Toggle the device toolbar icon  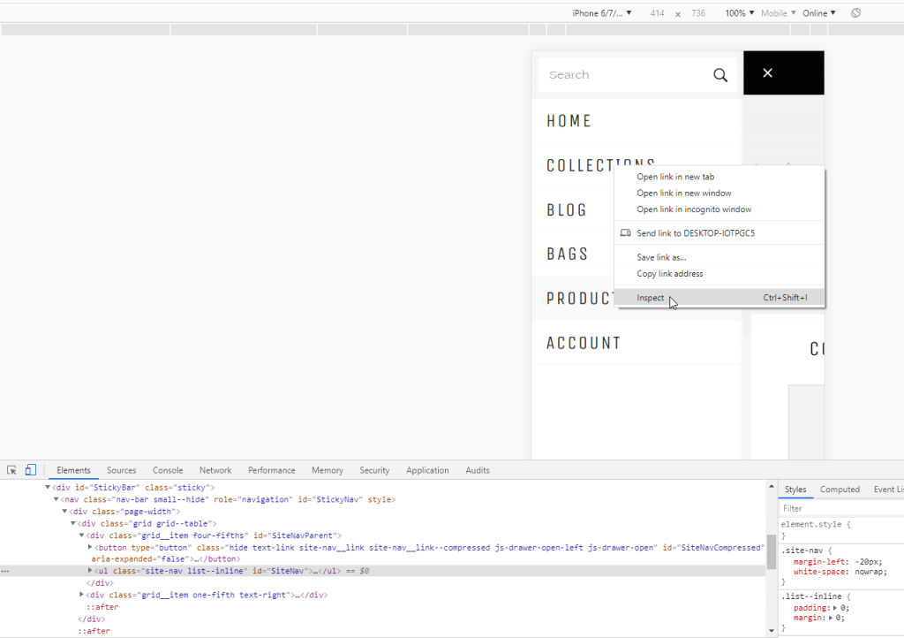coord(30,469)
